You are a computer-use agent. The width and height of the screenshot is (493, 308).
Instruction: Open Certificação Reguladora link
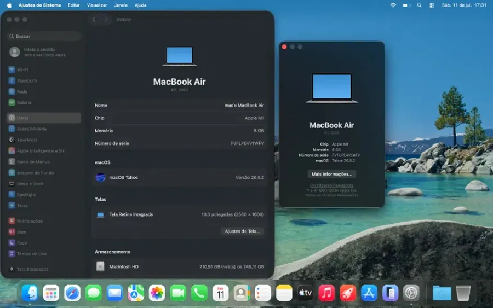pos(332,185)
